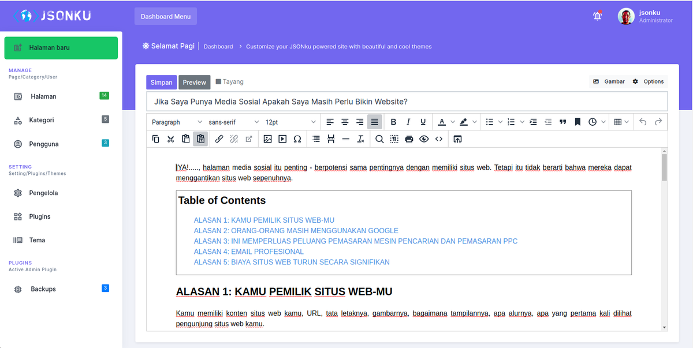Viewport: 693px width, 348px height.
Task: Open the text color picker arrow
Action: click(453, 122)
